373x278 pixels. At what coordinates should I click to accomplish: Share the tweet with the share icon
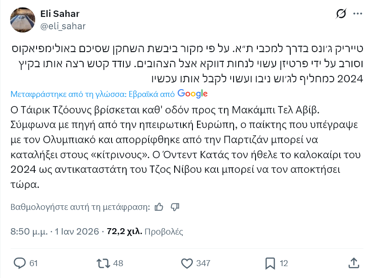point(353,263)
